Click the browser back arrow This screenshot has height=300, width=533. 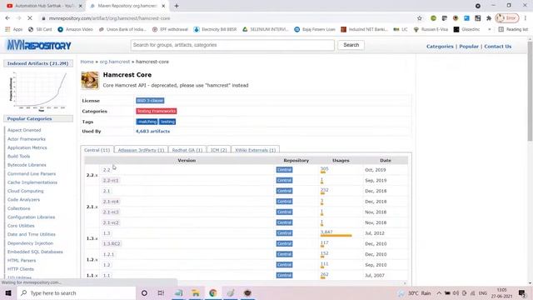(7, 18)
